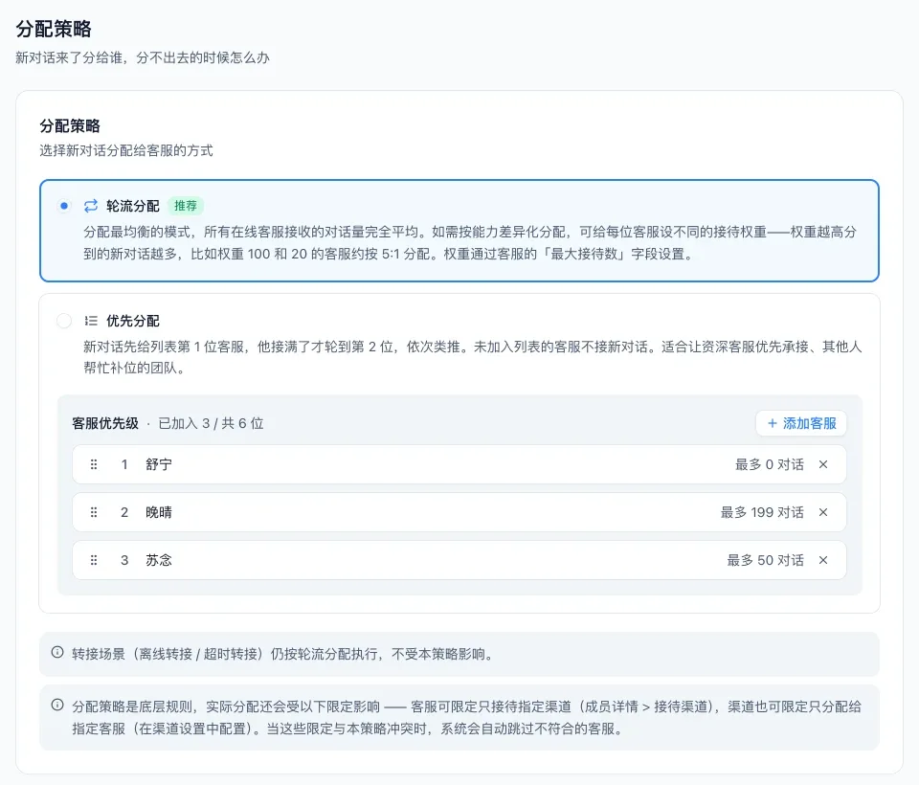Remove 舒宁 from the priority list
The image size is (919, 785).
pyautogui.click(x=823, y=464)
